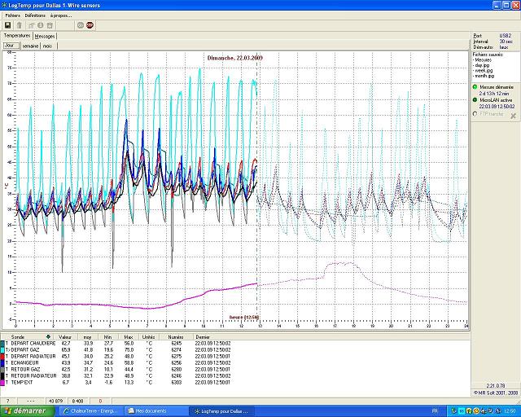The image size is (521, 417).
Task: Switch graph to 'mois' view
Action: [47, 46]
